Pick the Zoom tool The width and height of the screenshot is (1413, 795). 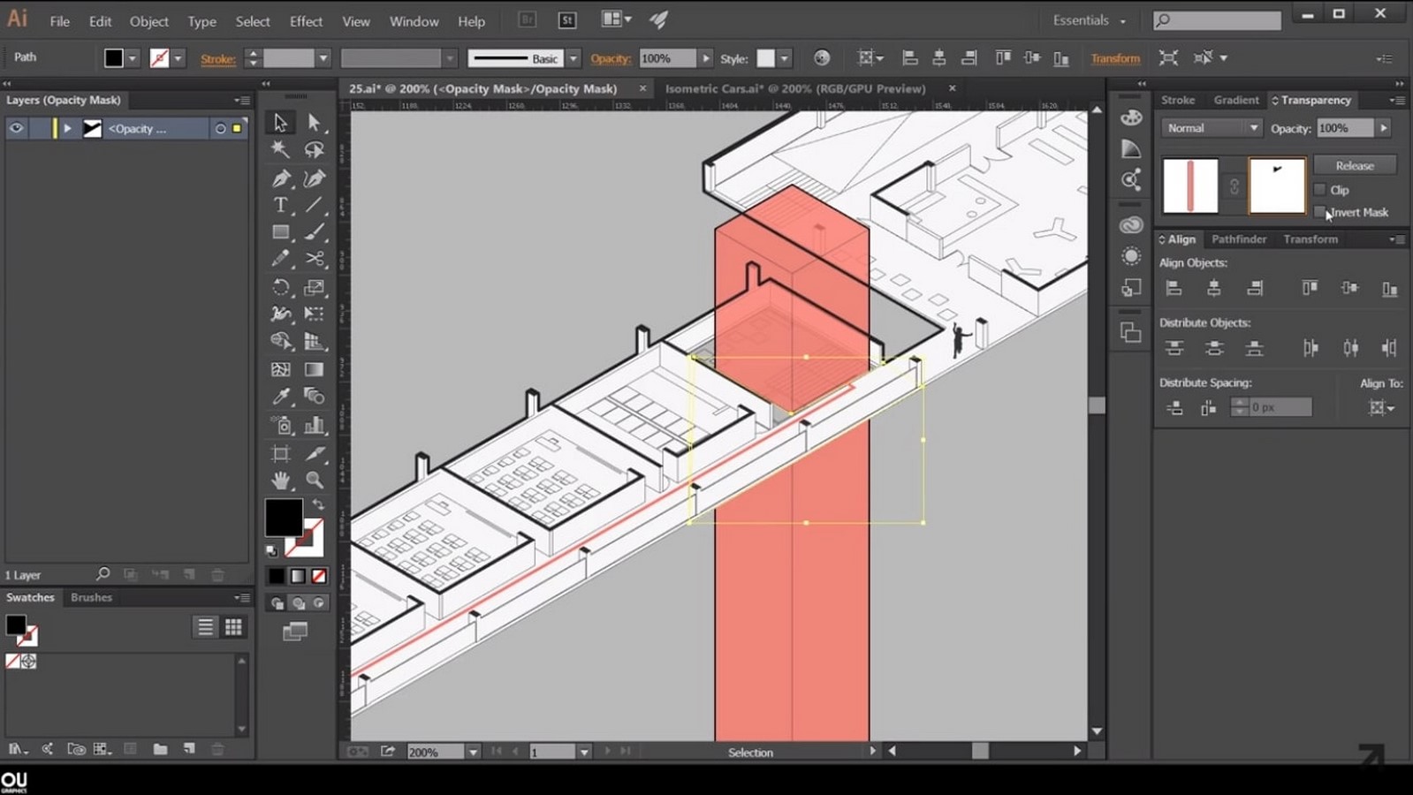(315, 480)
